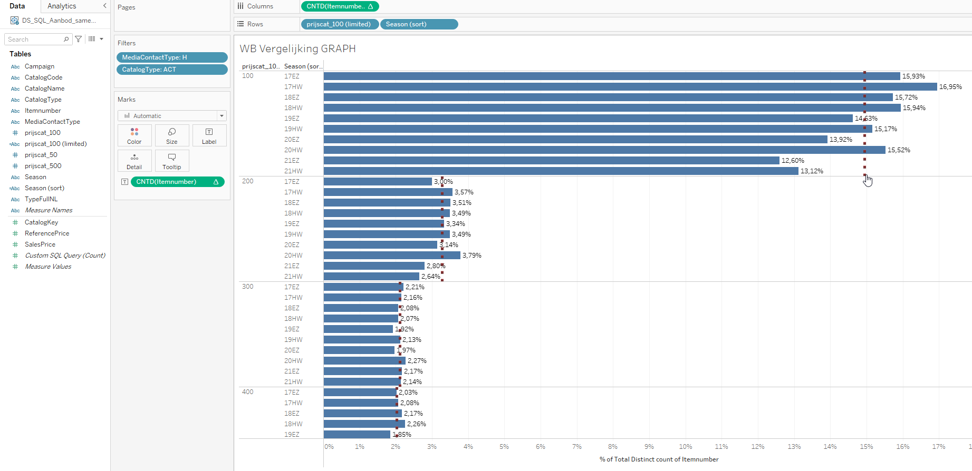The height and width of the screenshot is (471, 972).
Task: Select the CatalogType: ACT filter pill
Action: 172,70
